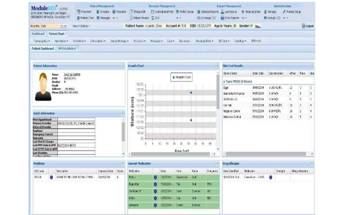The height and width of the screenshot is (215, 344).
Task: Collapse the Growth Chart panel
Action: pos(217,66)
